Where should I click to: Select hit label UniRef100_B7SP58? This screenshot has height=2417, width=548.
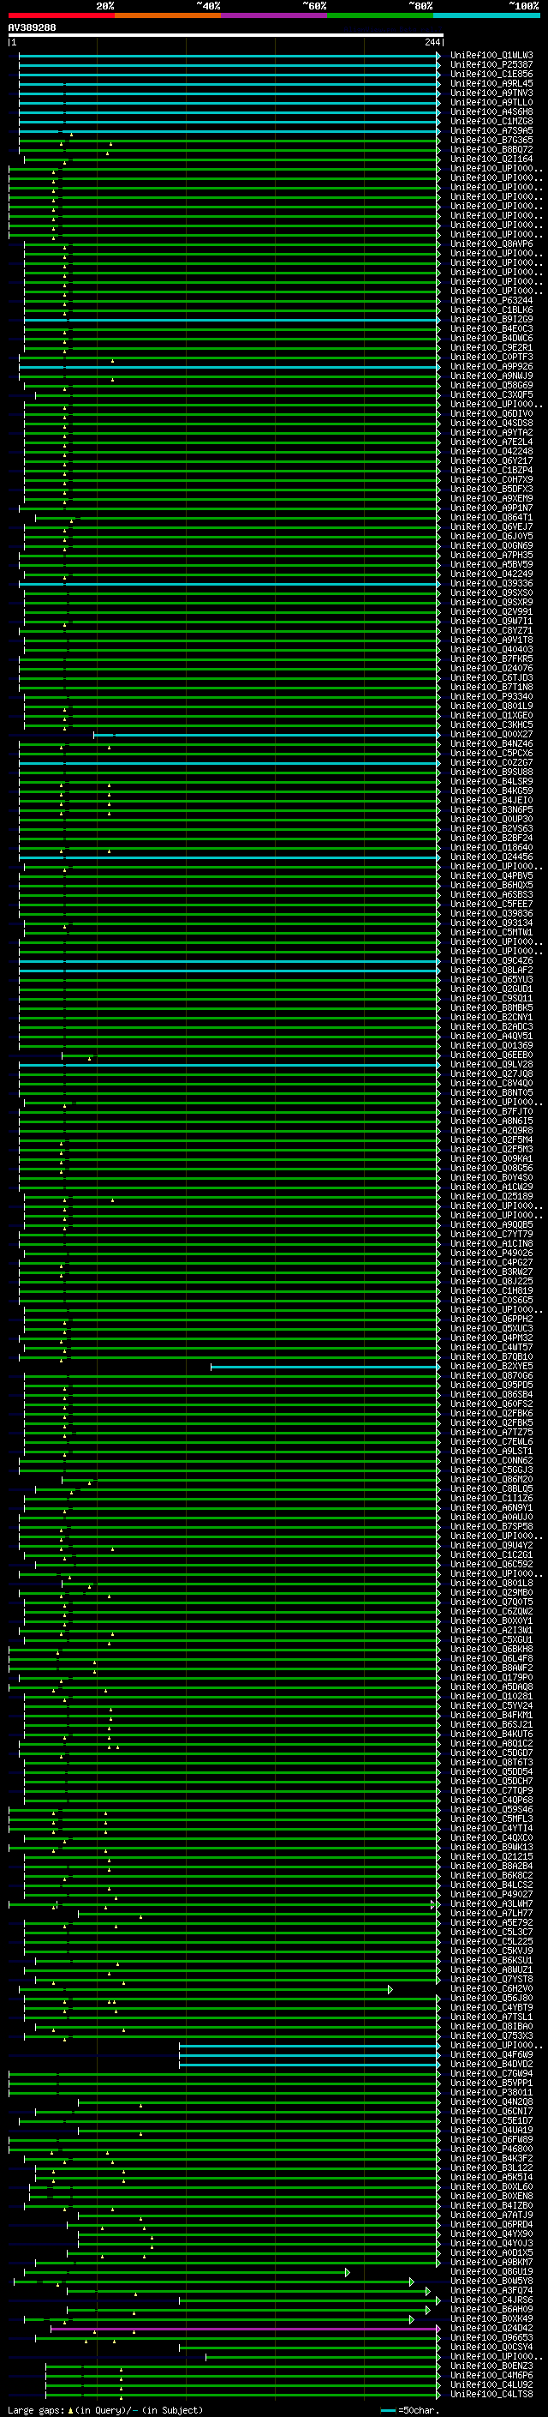491,1526
